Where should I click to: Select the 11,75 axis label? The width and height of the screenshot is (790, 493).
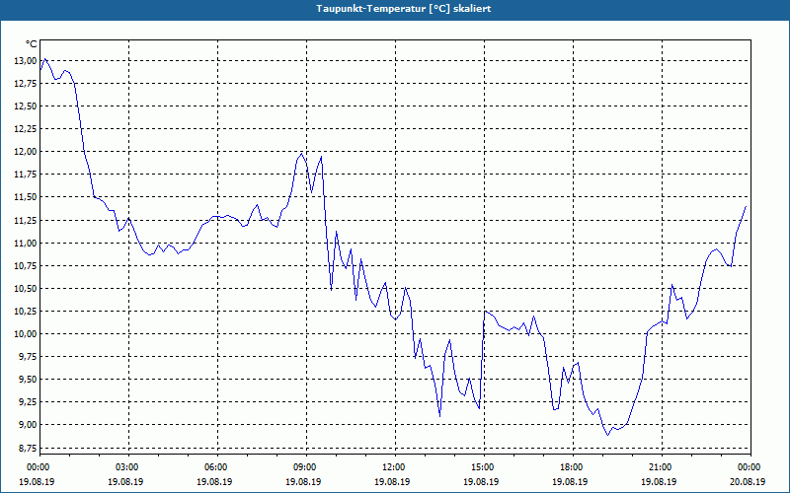[27, 175]
